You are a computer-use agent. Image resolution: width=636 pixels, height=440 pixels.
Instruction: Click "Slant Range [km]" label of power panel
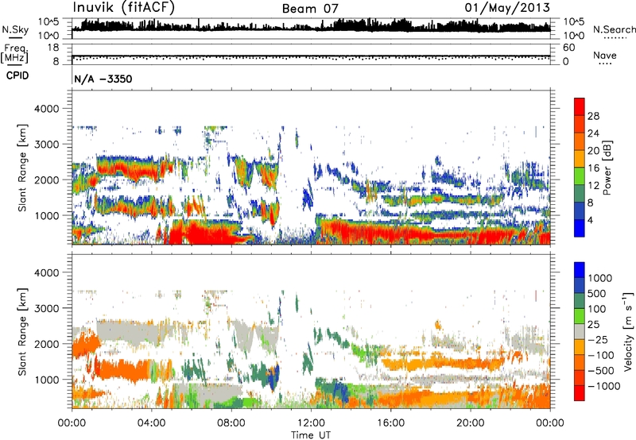click(22, 168)
